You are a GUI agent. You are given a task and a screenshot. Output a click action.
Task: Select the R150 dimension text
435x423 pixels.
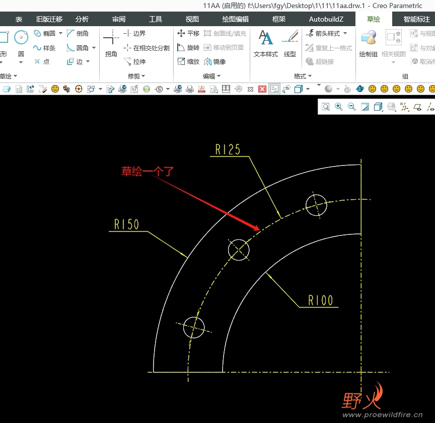(126, 224)
